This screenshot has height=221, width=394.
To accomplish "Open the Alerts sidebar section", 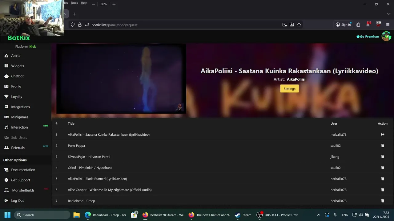I will pyautogui.click(x=15, y=56).
